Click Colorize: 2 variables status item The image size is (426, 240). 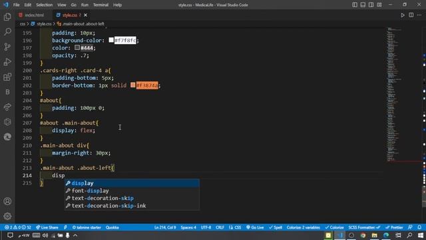pos(304,227)
